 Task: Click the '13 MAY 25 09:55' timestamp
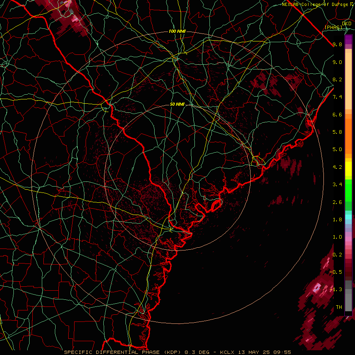264,352
